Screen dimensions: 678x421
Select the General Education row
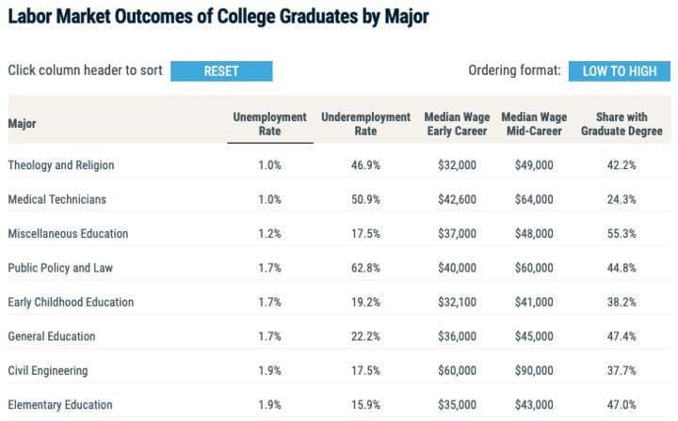[x=52, y=336]
